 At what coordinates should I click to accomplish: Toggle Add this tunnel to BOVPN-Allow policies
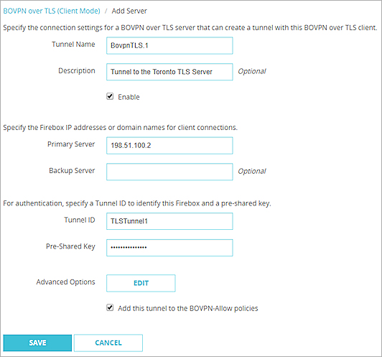[x=110, y=307]
